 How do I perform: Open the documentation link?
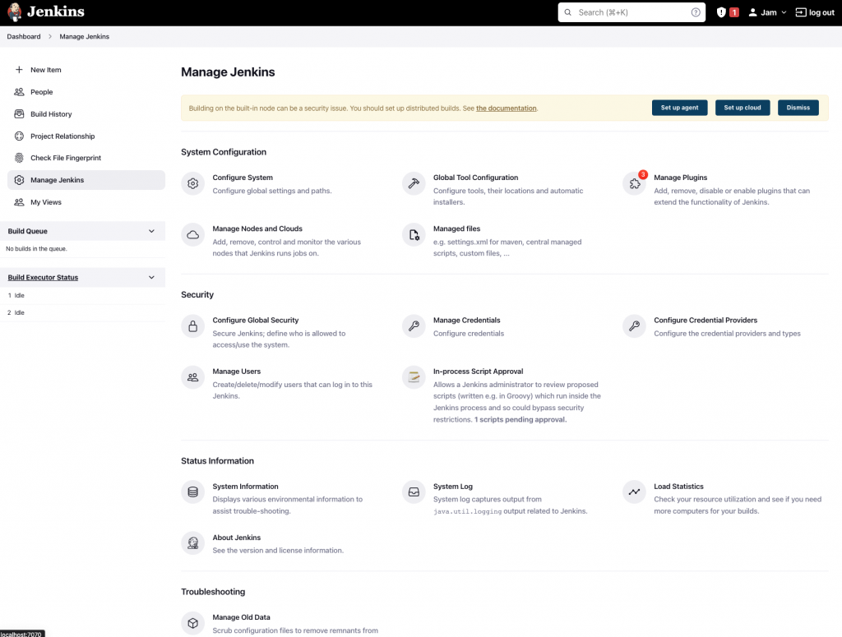click(506, 108)
